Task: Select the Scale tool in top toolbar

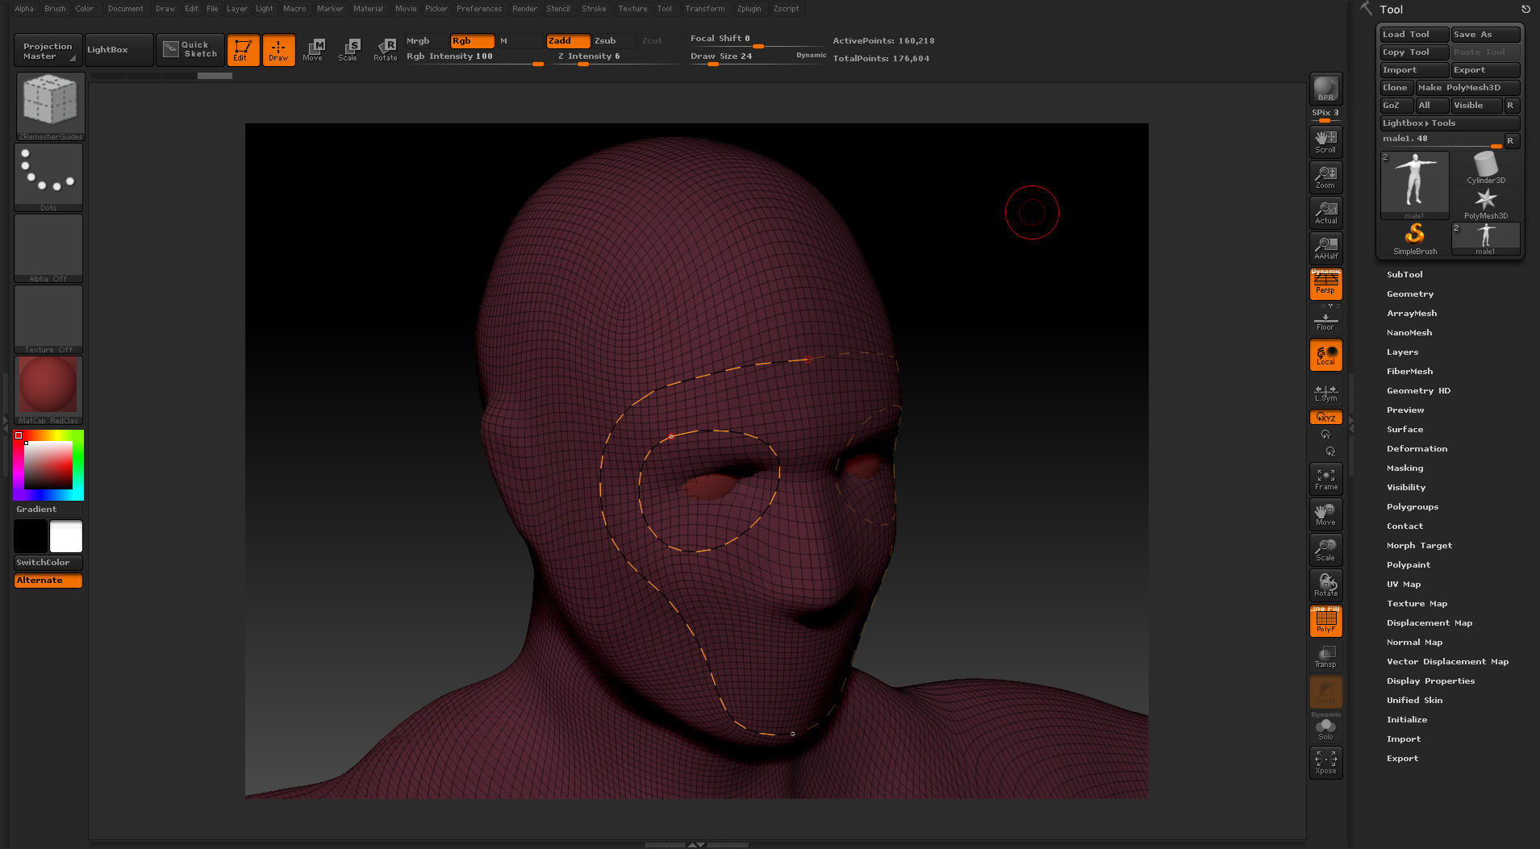Action: [348, 49]
